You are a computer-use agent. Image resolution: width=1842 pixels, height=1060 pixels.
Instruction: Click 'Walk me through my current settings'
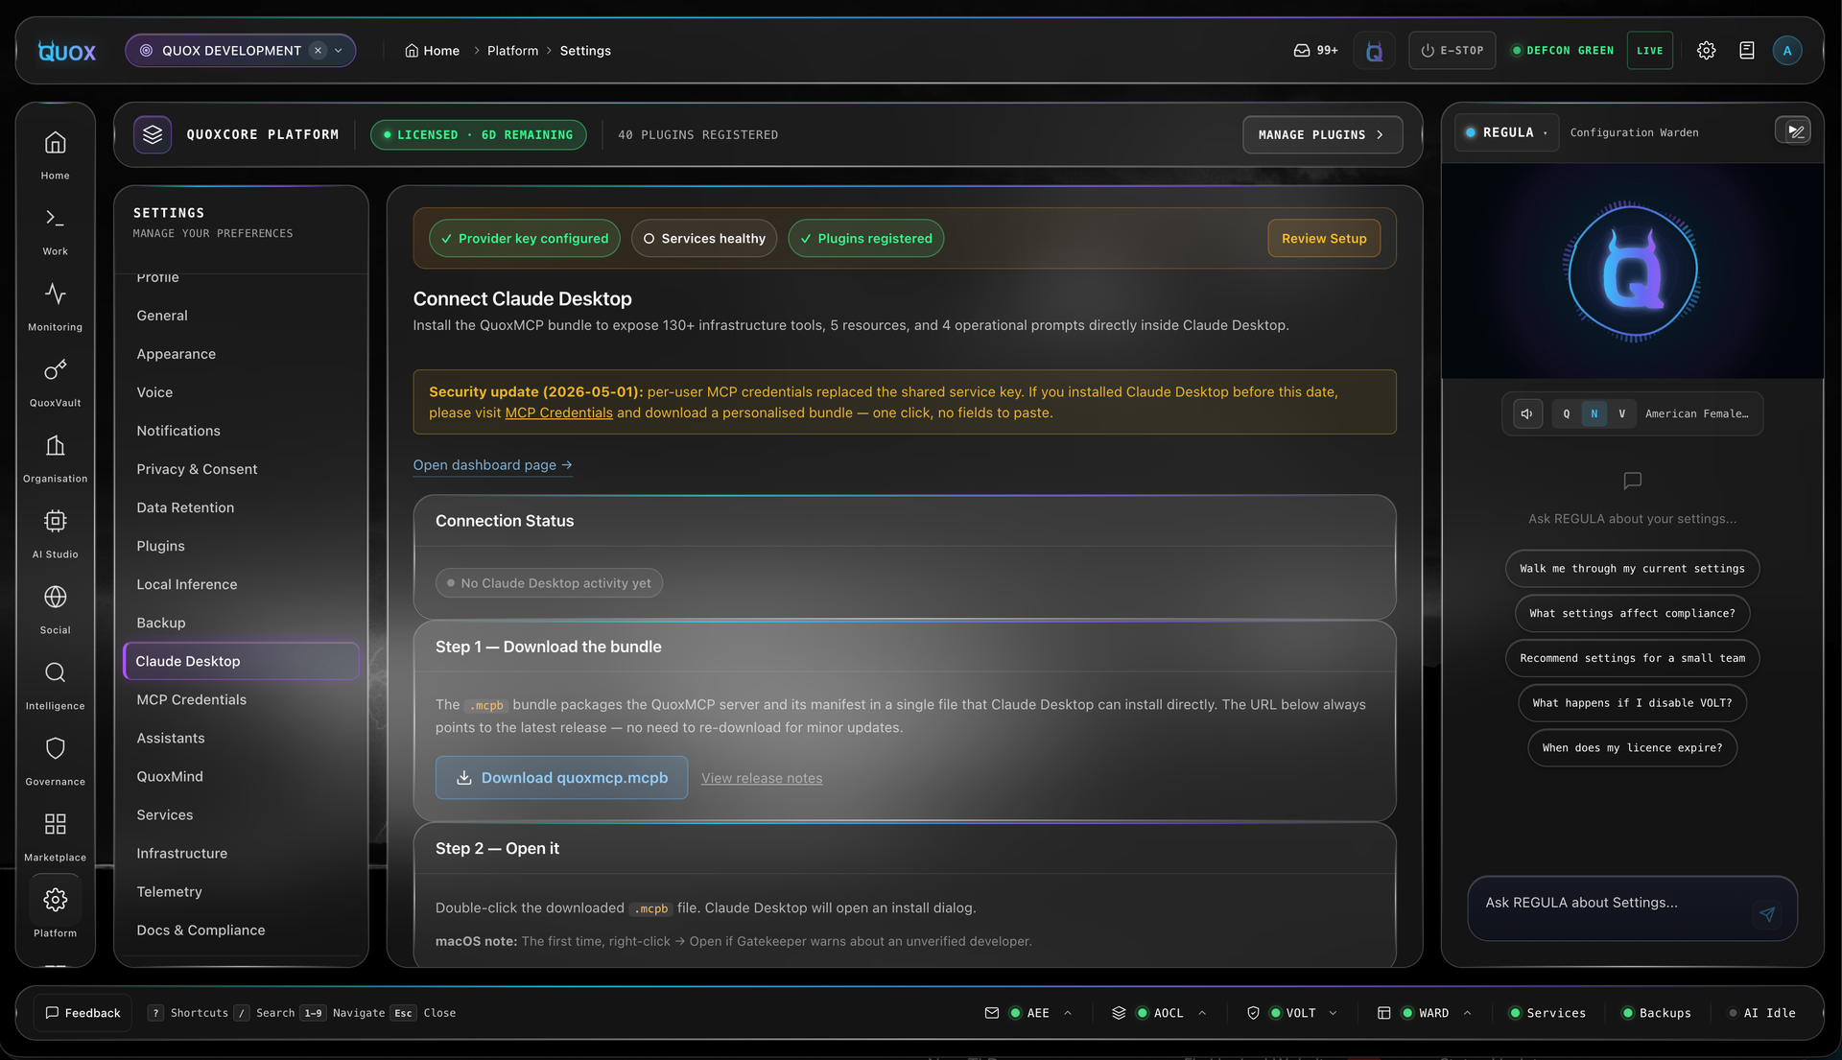point(1632,569)
